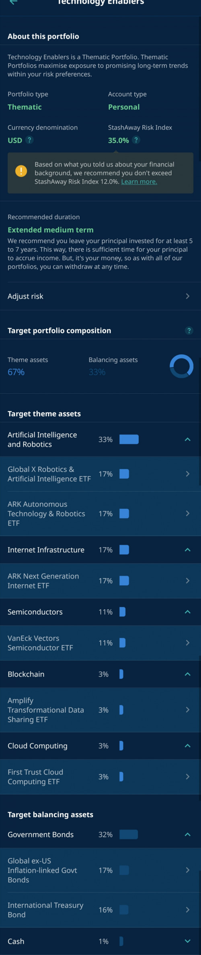Open Amplify Transformational Data Sharing ETF
Image resolution: width=201 pixels, height=955 pixels.
click(100, 710)
